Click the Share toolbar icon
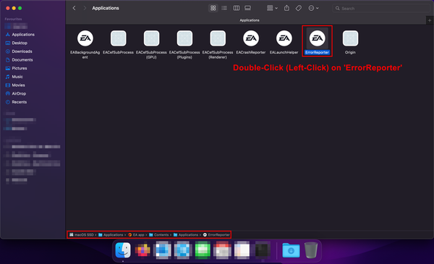This screenshot has width=434, height=264. click(x=286, y=8)
